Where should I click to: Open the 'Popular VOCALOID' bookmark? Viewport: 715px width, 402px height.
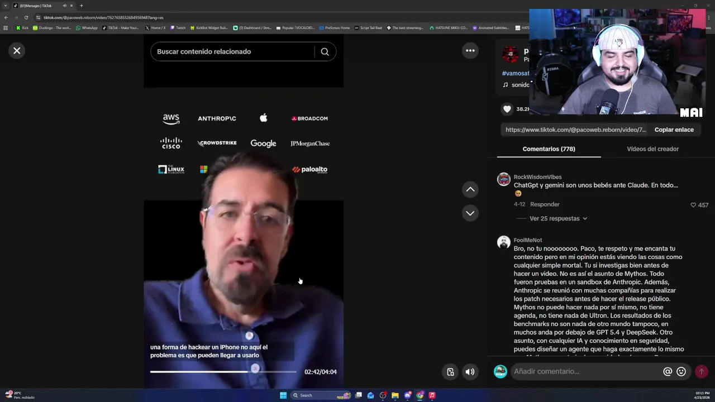[295, 27]
